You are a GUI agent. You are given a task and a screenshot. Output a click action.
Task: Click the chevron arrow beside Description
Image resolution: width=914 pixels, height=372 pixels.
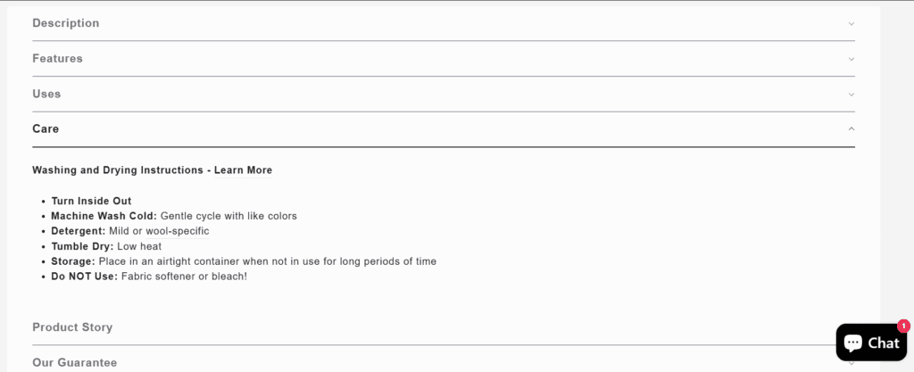click(x=851, y=23)
